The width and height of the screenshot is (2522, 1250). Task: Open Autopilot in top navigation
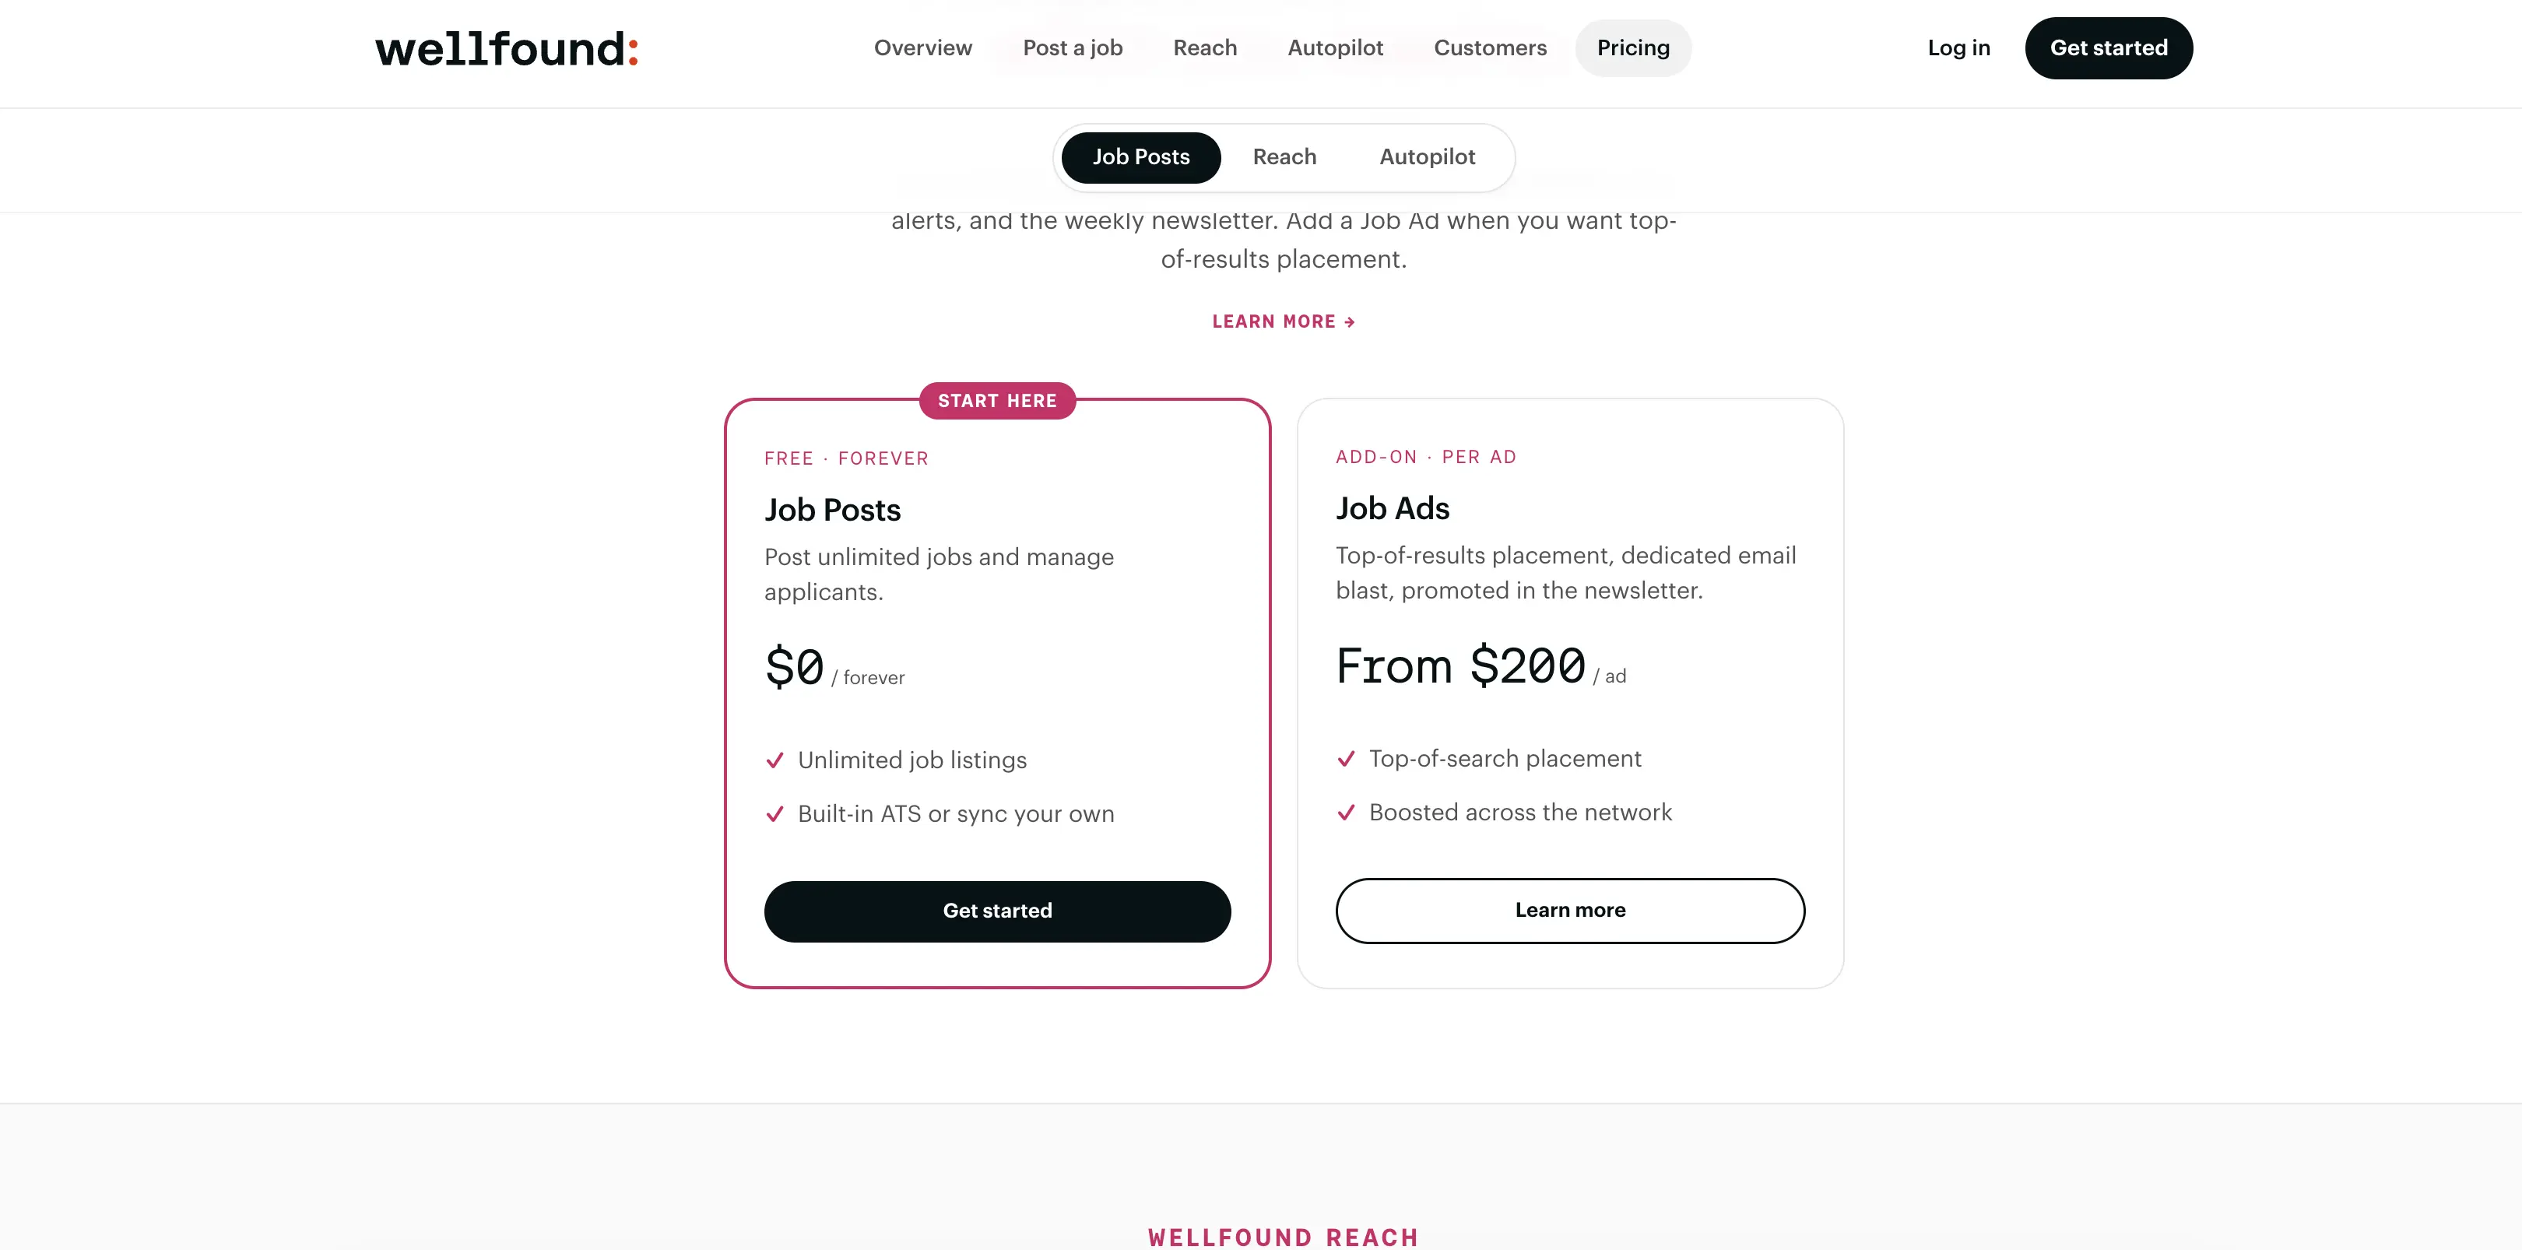click(x=1334, y=48)
